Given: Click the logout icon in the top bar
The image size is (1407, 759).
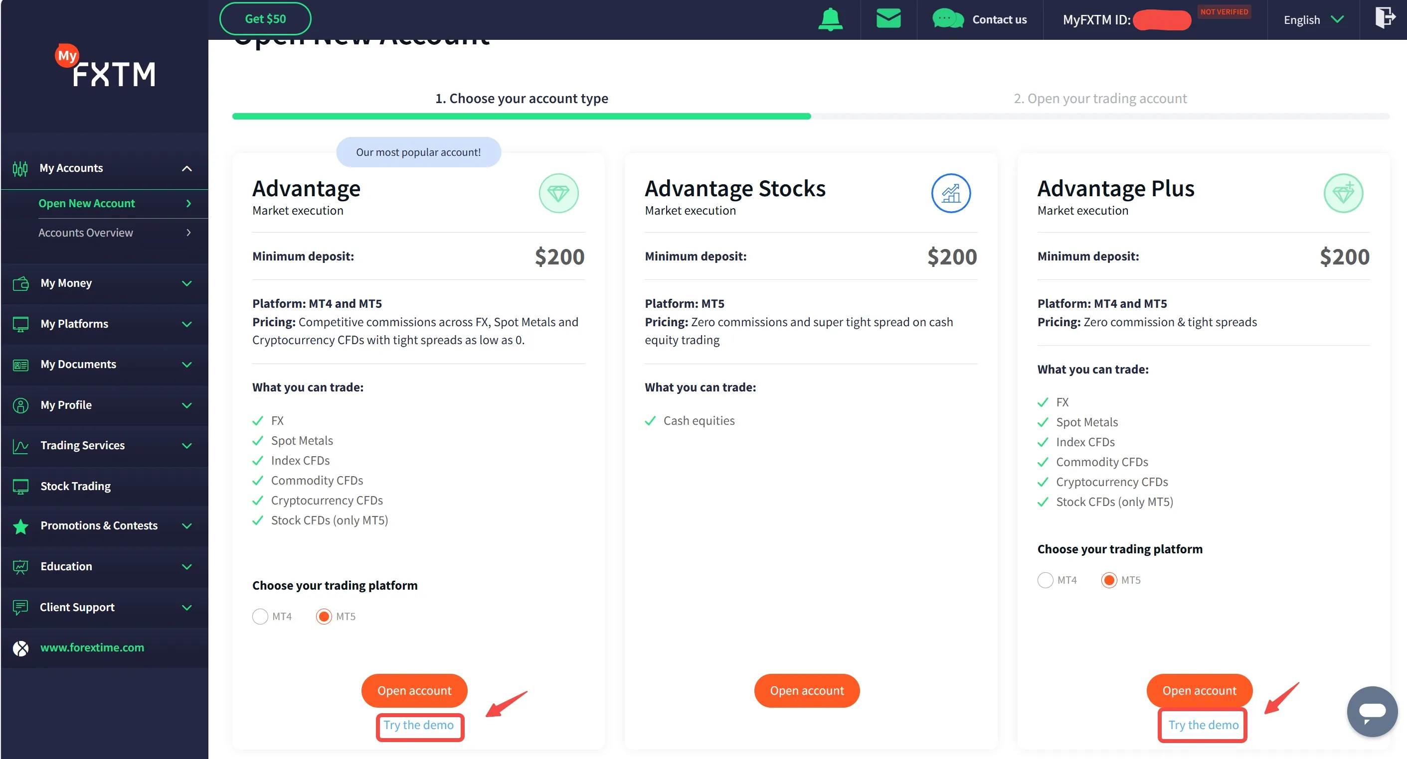Looking at the screenshot, I should (1385, 17).
